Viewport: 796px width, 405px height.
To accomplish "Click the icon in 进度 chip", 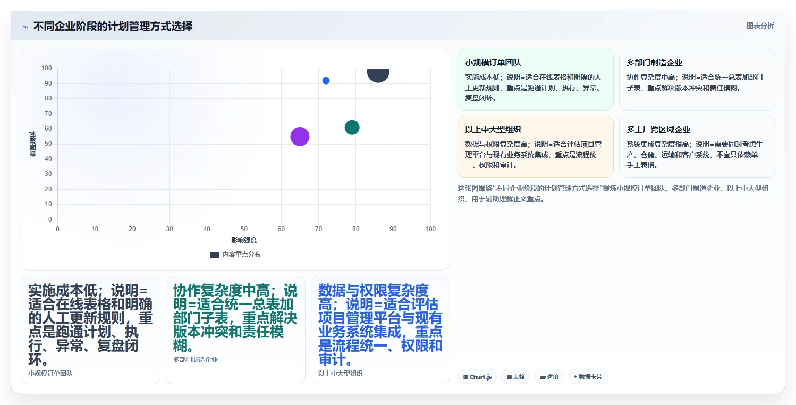I will click(543, 377).
